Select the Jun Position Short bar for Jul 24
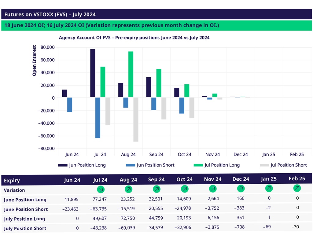The image size is (313, 239). (x=98, y=118)
